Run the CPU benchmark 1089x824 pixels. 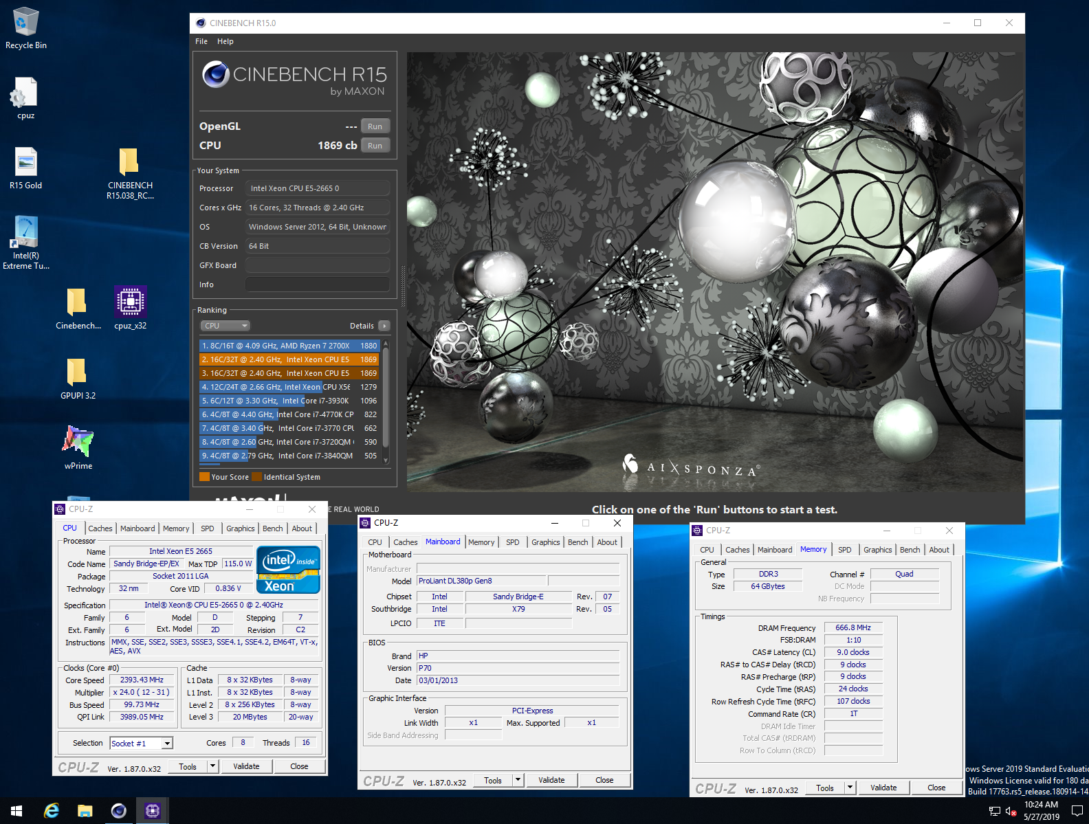point(375,146)
